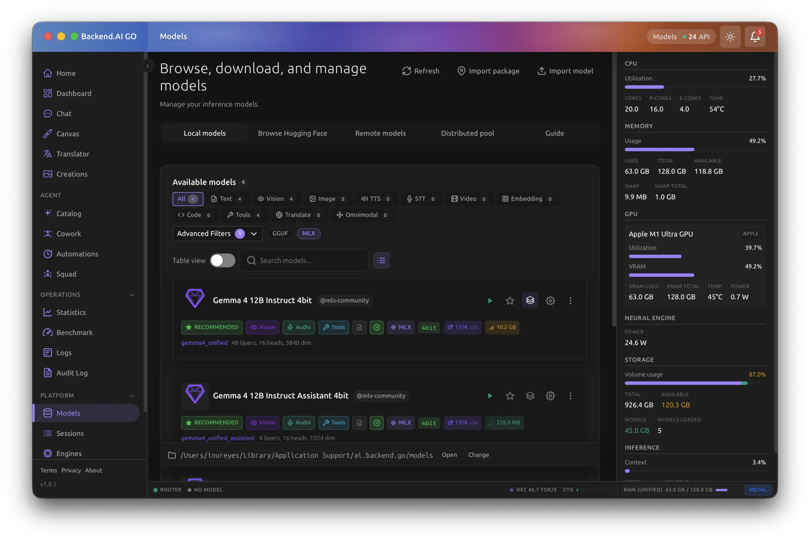Screen dimensions: 810x541
Task: Expand the Advanced Filters dropdown
Action: click(x=217, y=234)
